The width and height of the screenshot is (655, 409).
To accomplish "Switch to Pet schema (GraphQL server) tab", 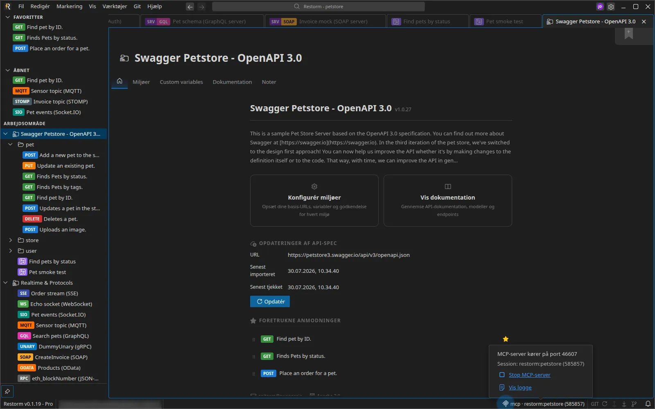I will pyautogui.click(x=202, y=22).
